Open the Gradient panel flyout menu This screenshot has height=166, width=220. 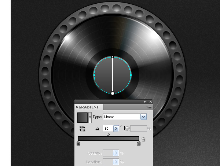(x=149, y=107)
